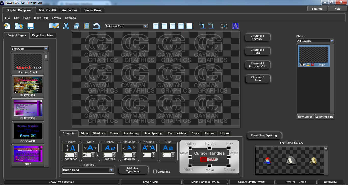Viewport: 348px width, 185px height.
Task: Align text right using toolbar icon
Action: pyautogui.click(x=172, y=26)
